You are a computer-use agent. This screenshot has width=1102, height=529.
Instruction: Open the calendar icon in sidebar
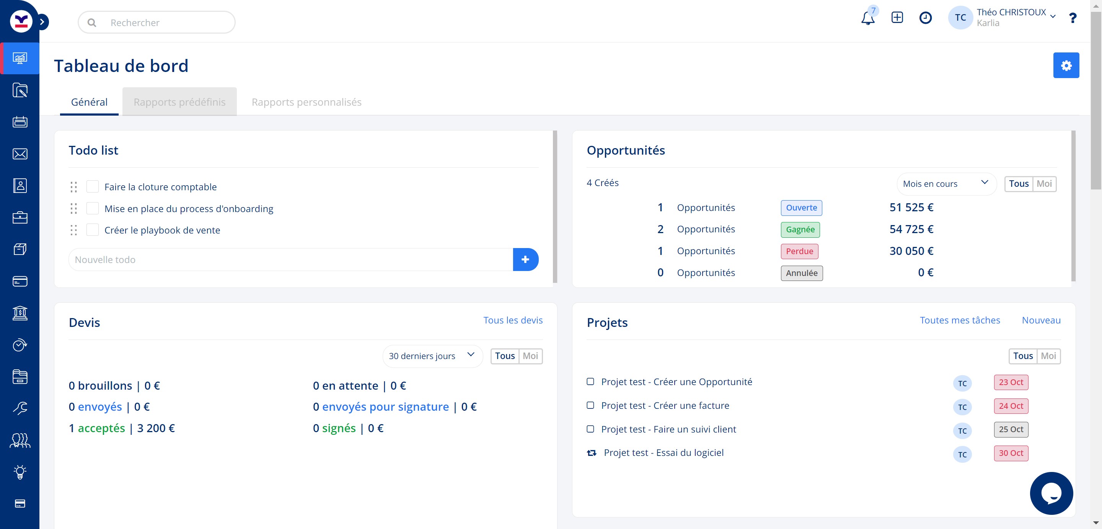pyautogui.click(x=20, y=122)
